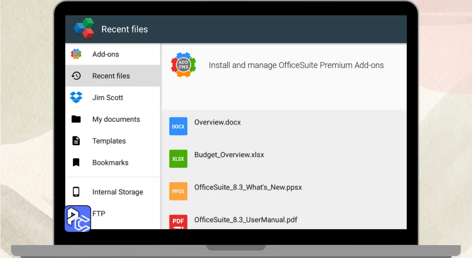Click the Recent files clock icon

pyautogui.click(x=76, y=76)
